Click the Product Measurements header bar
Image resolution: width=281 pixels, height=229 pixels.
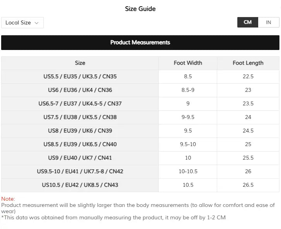[140, 43]
